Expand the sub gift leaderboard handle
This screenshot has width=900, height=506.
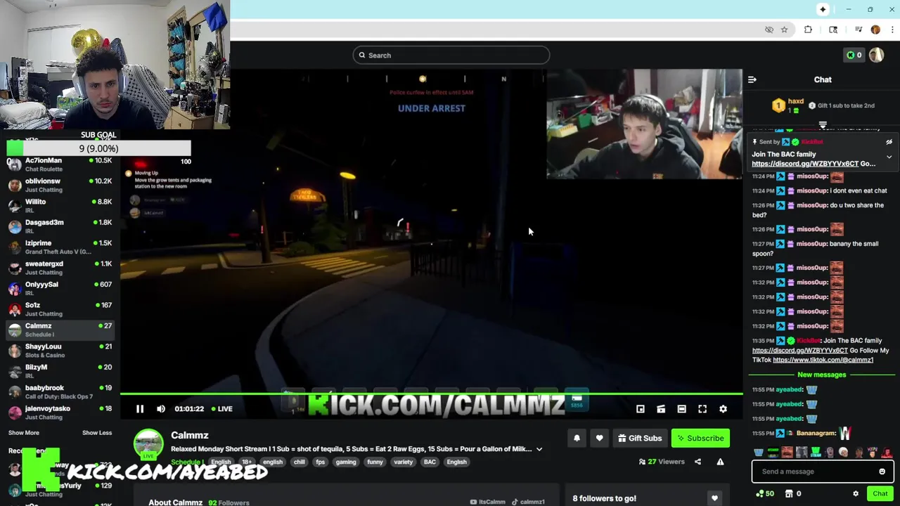pos(823,125)
